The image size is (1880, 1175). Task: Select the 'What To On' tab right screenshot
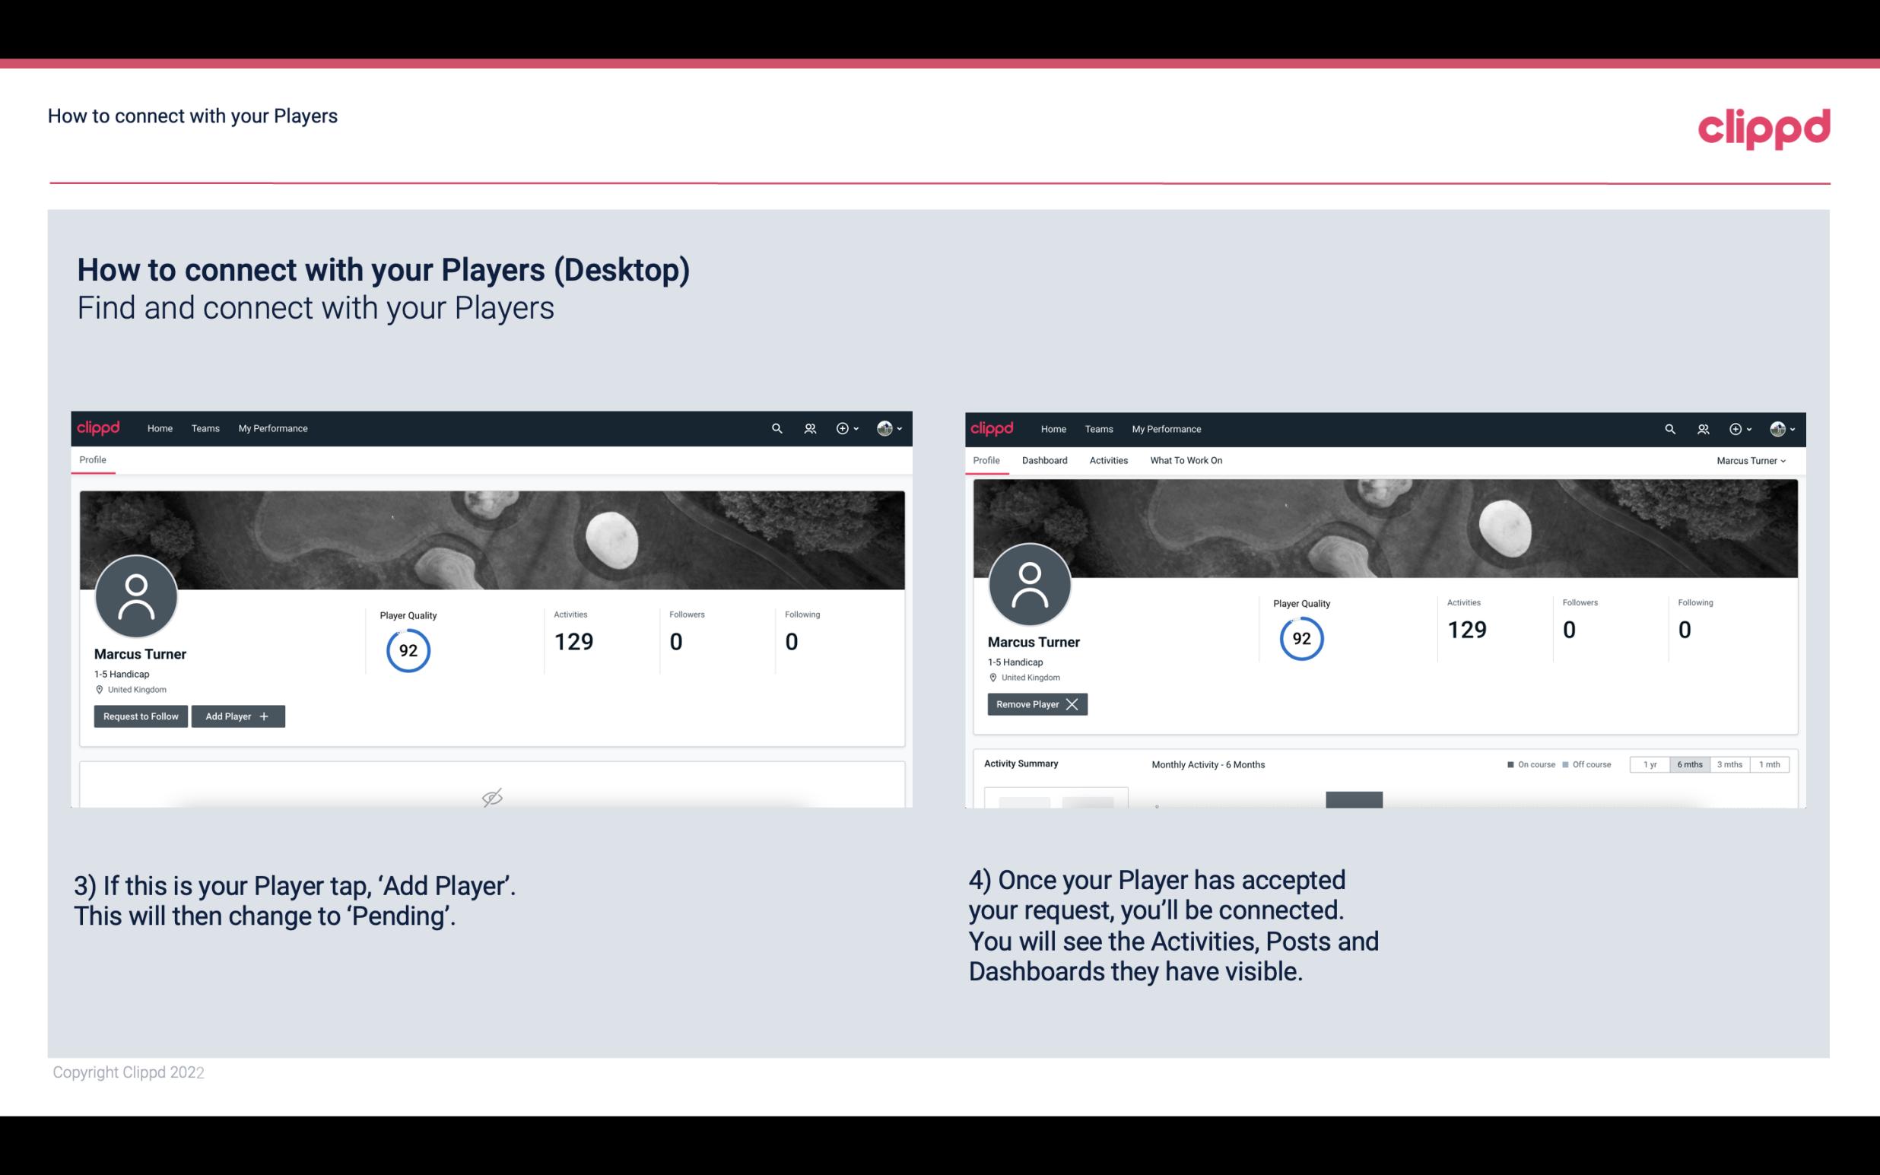click(1186, 460)
